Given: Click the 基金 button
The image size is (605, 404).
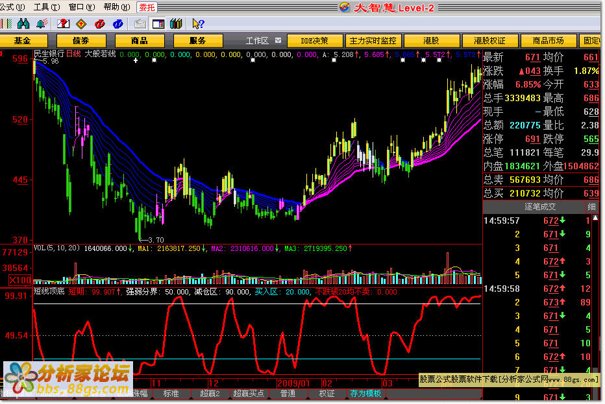Looking at the screenshot, I should coord(23,40).
